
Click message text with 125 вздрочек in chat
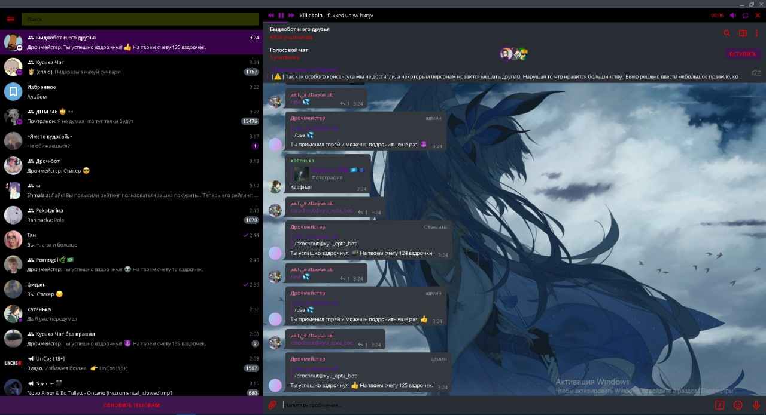point(362,385)
